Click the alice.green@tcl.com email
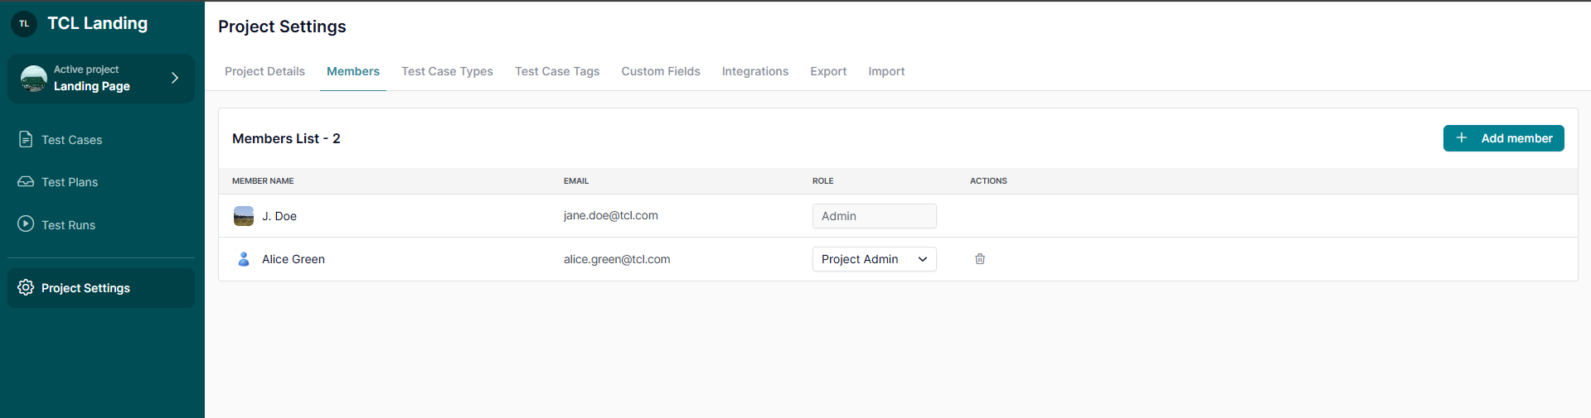Viewport: 1591px width, 418px height. tap(617, 259)
